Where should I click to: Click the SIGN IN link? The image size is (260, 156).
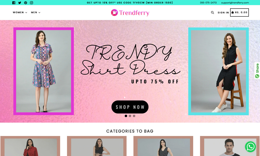[223, 12]
